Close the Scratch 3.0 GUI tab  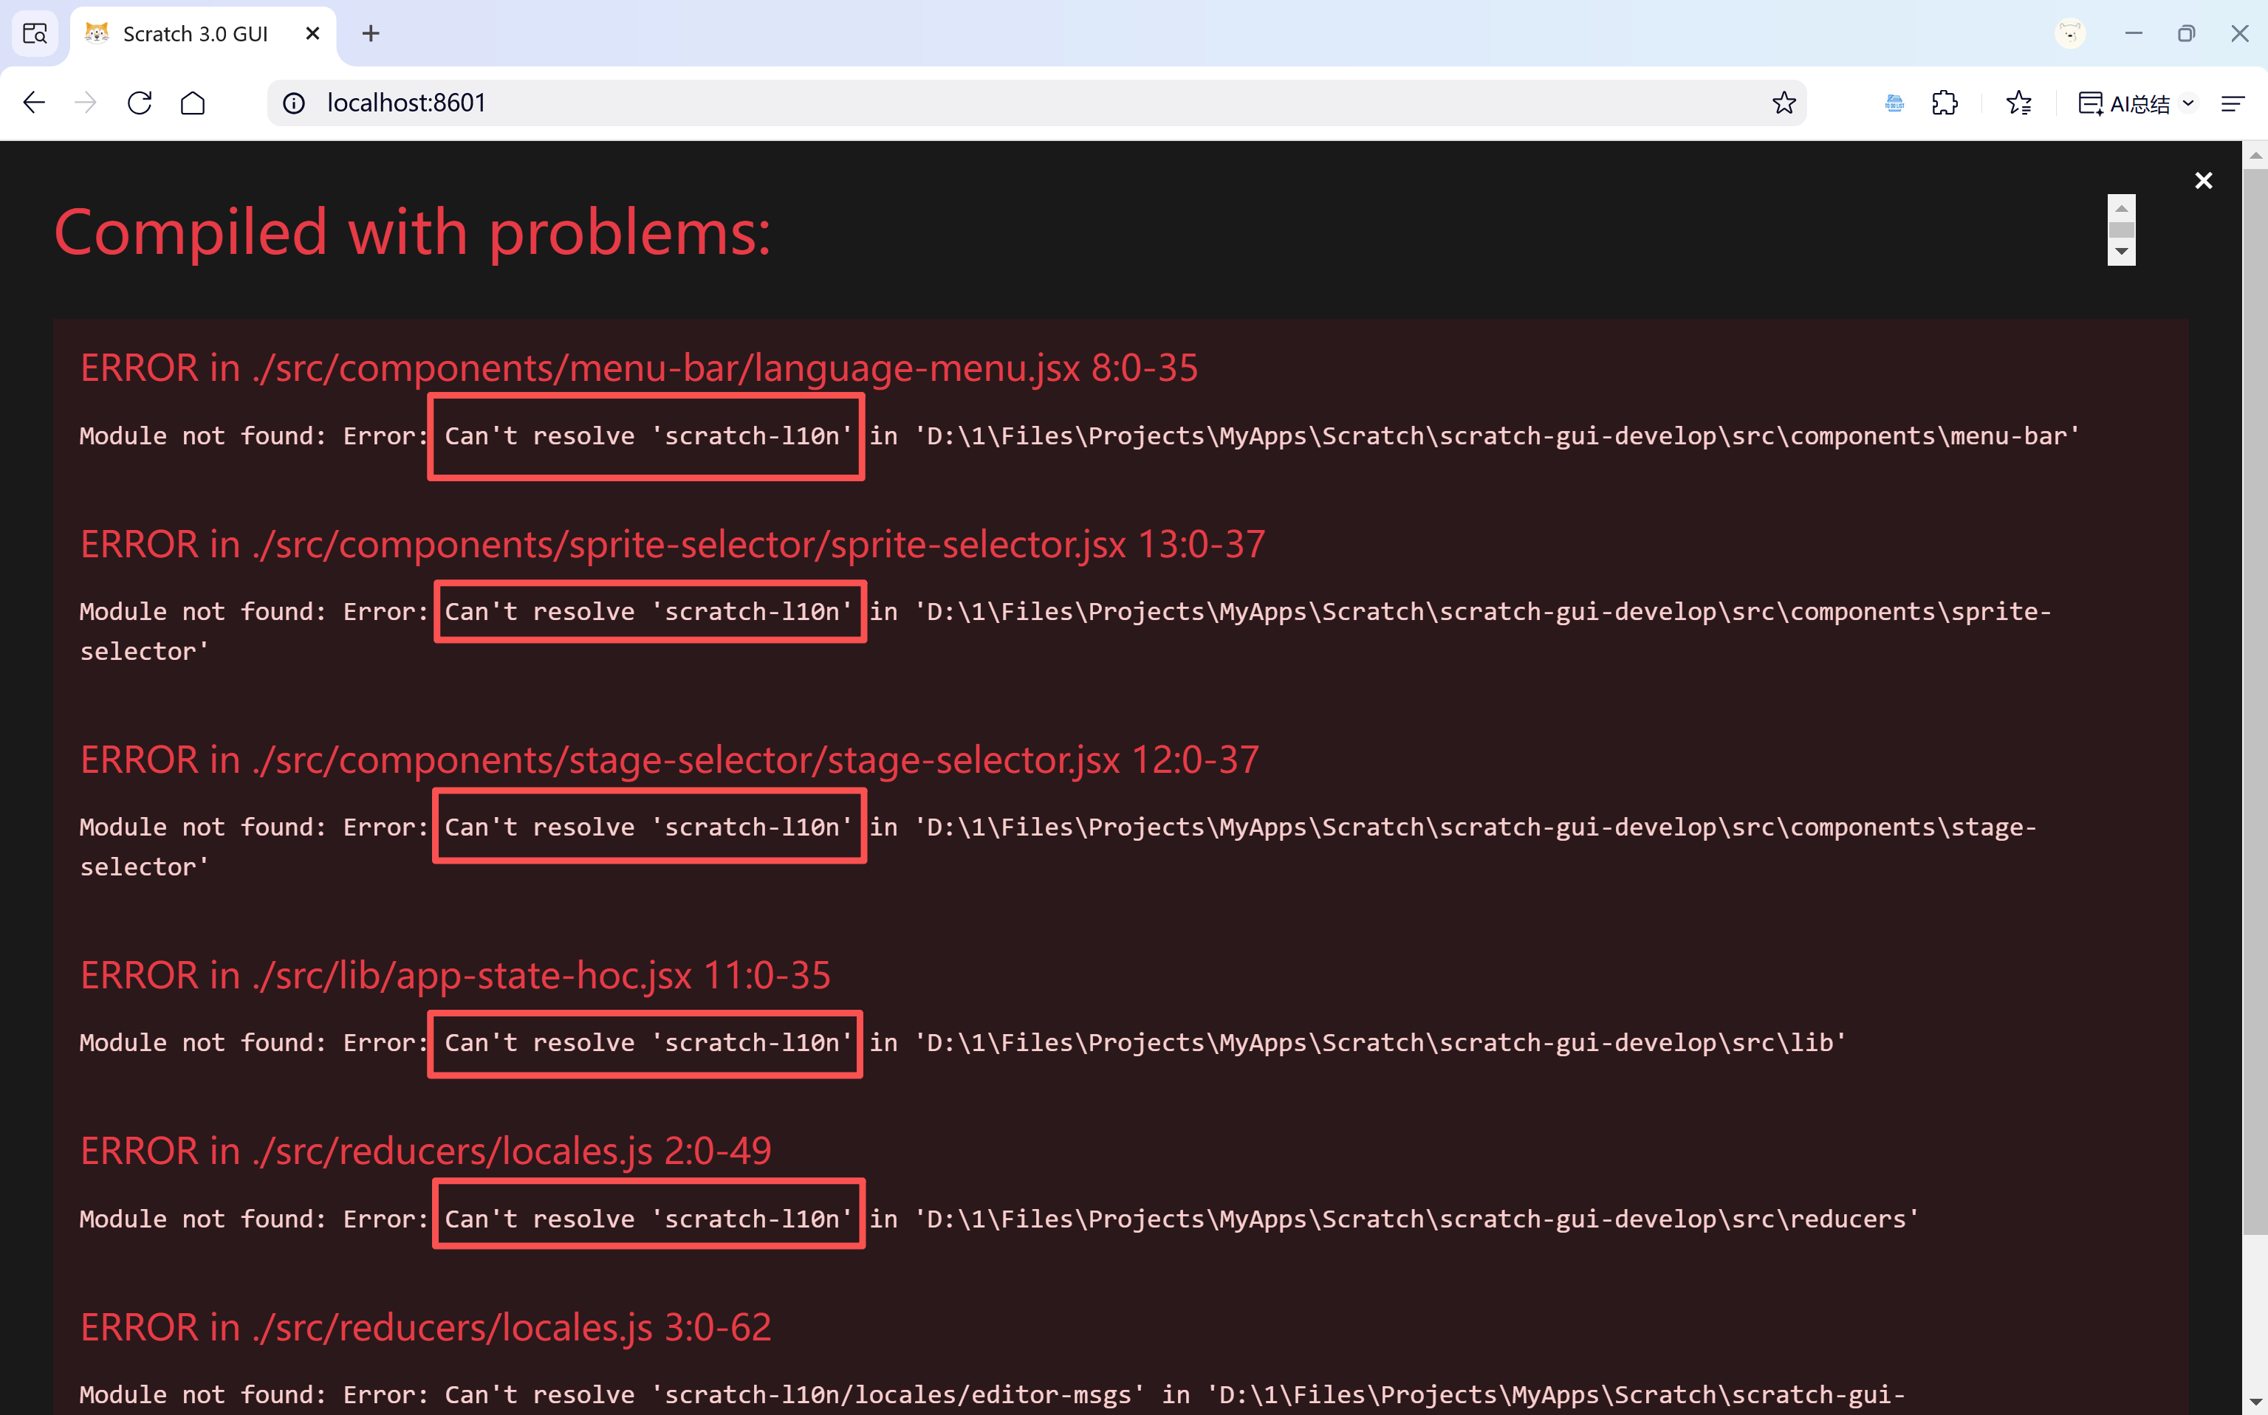(x=312, y=34)
